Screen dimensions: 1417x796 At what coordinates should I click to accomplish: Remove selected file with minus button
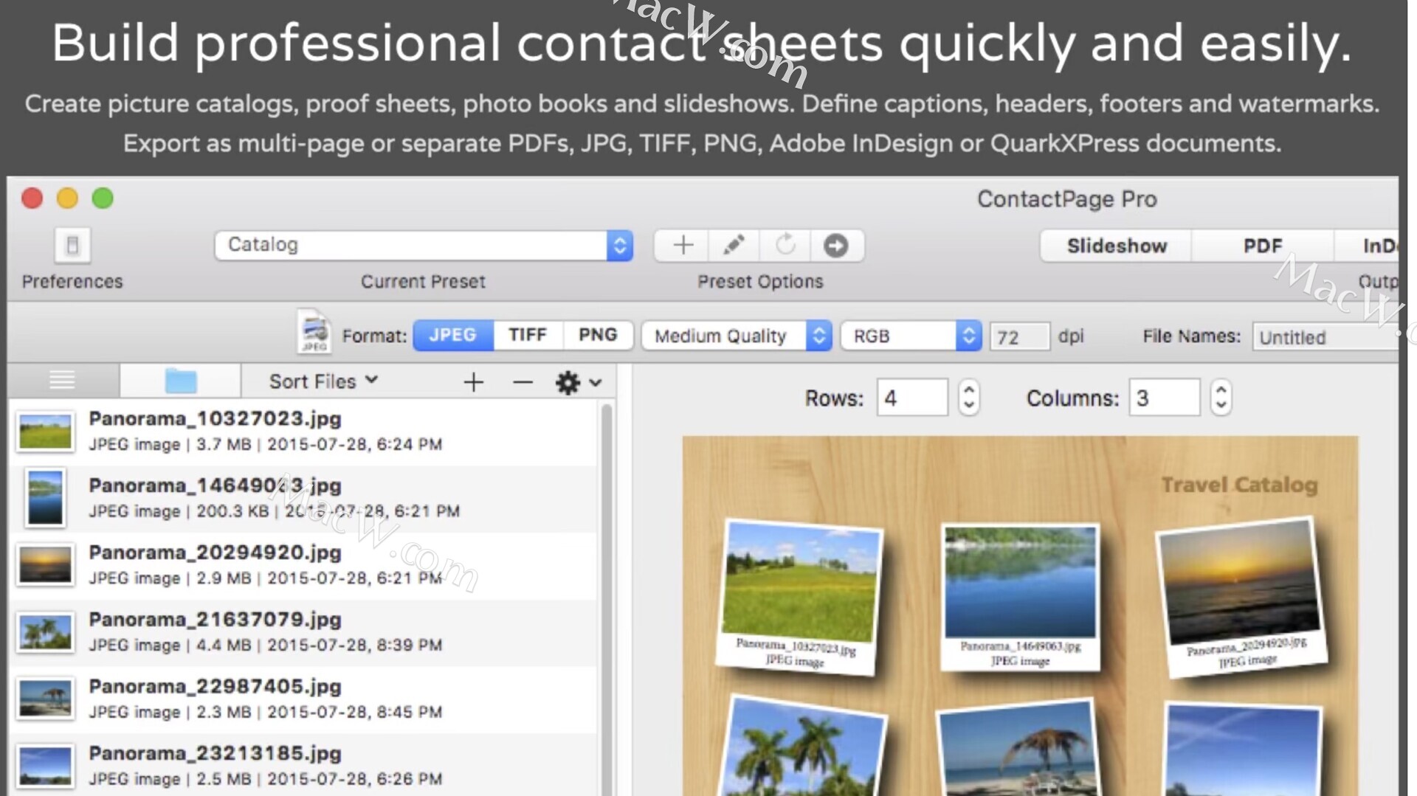point(523,382)
